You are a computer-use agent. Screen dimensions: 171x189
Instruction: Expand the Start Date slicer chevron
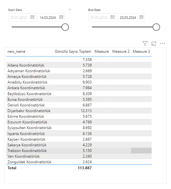click(x=70, y=9)
